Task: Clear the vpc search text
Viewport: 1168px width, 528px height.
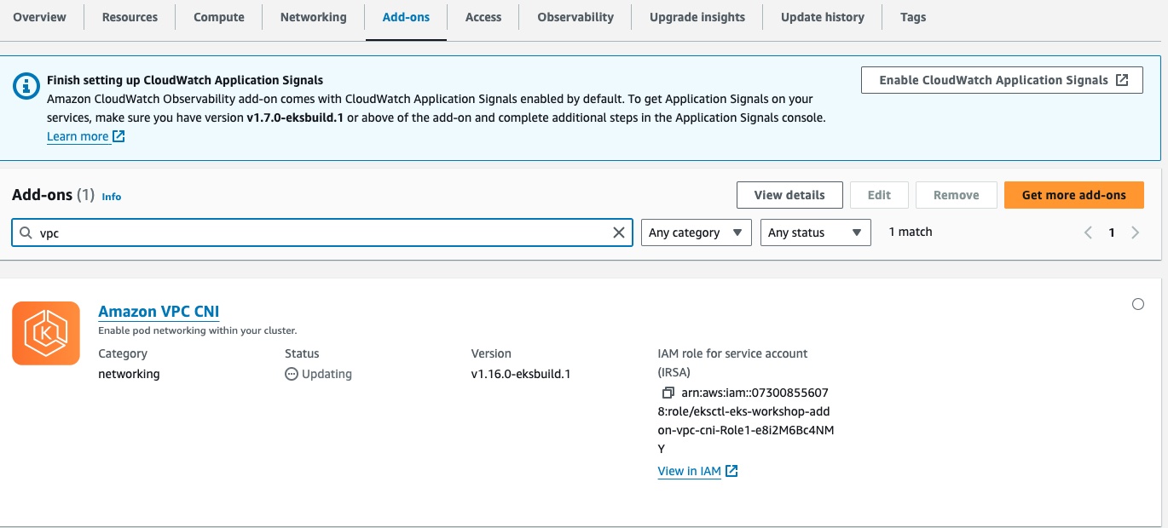Action: coord(619,232)
